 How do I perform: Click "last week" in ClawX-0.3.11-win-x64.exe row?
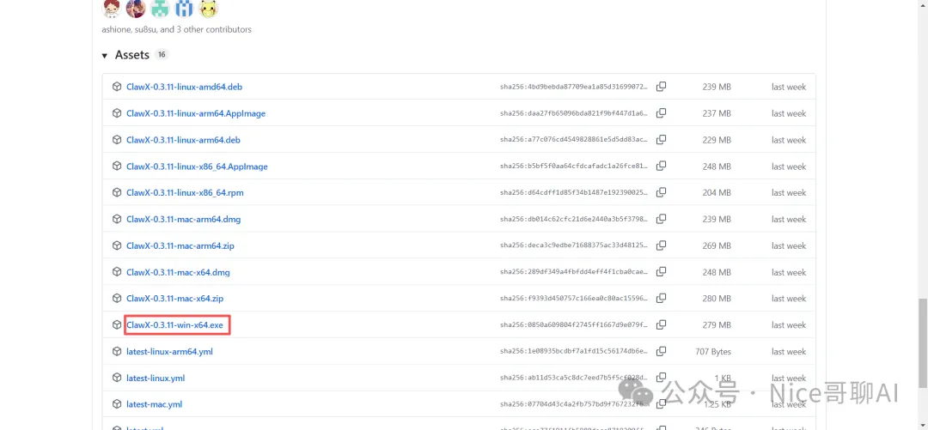click(x=789, y=324)
